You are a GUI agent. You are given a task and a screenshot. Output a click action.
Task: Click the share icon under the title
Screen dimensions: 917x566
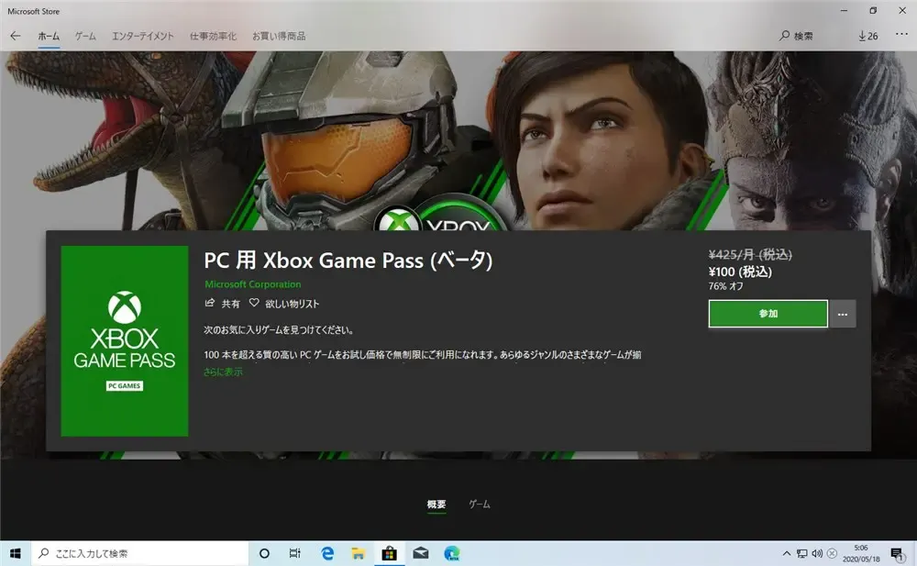(209, 304)
